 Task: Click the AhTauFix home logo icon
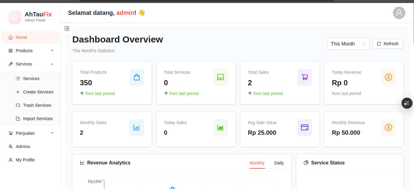pos(15,17)
